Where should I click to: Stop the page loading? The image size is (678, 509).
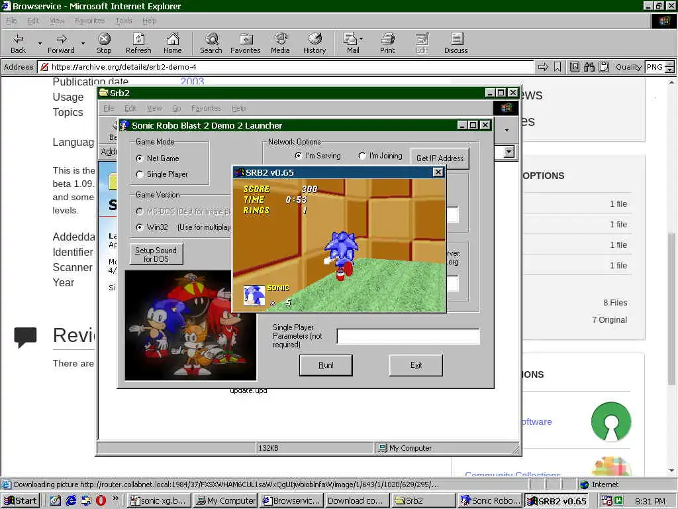104,43
